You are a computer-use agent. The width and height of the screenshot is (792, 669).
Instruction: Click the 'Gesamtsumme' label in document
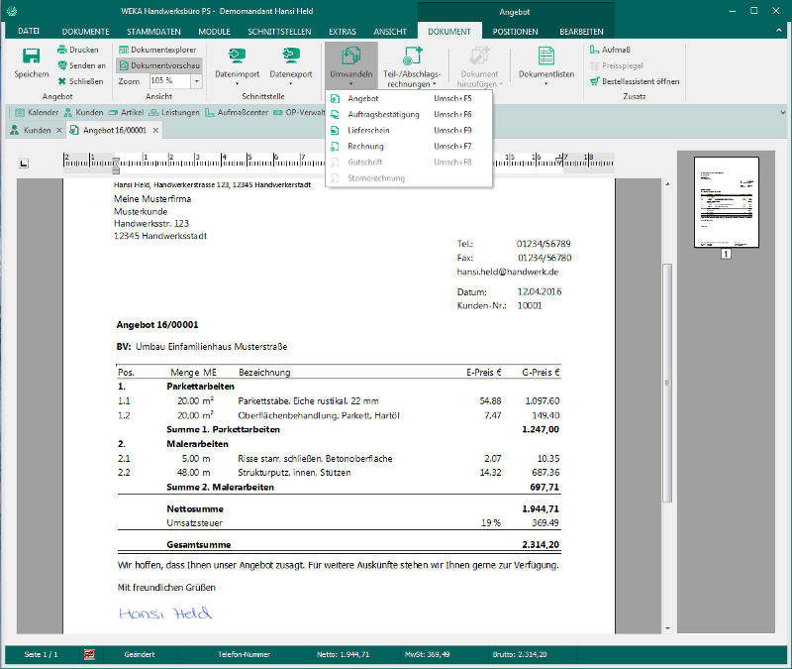(199, 544)
